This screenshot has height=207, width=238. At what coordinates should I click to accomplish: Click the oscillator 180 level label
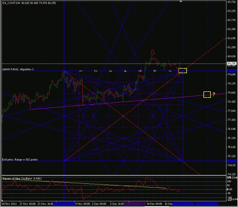tap(229, 182)
